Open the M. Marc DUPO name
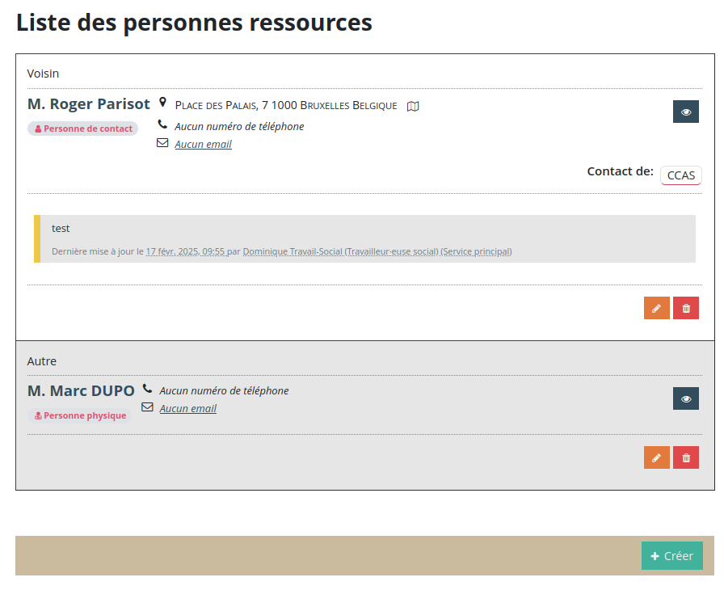 coord(81,391)
